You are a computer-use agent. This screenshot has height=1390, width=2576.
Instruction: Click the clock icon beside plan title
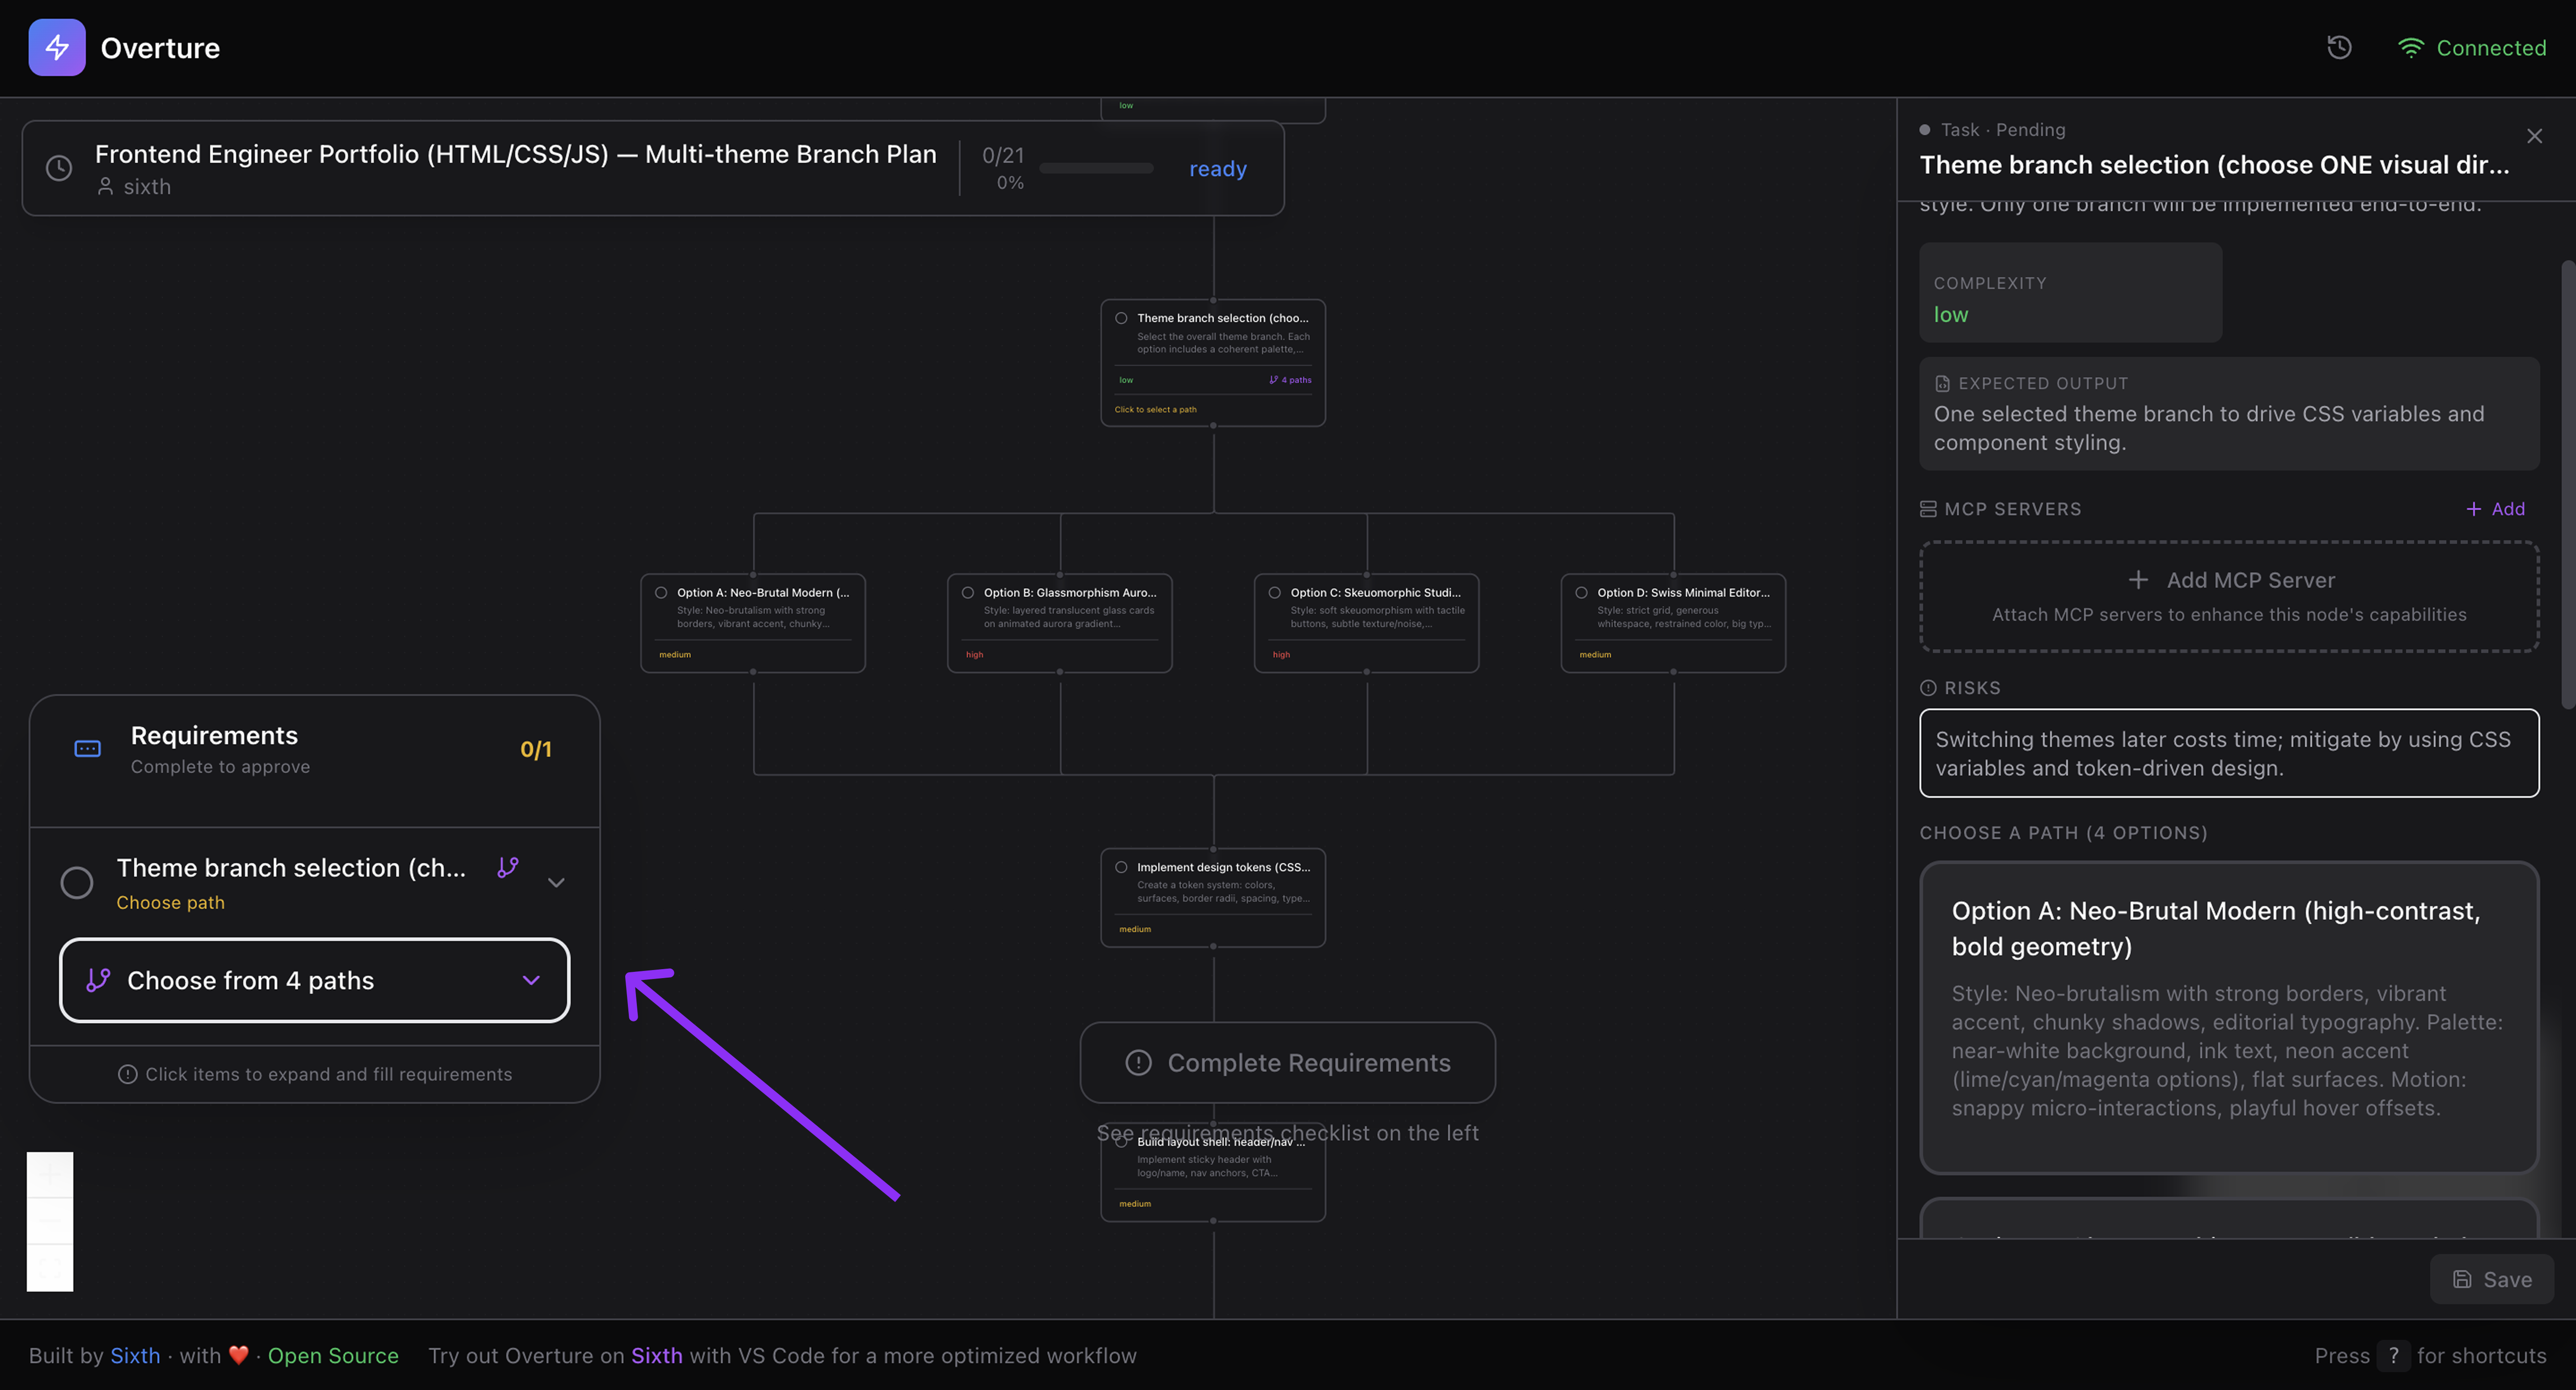[59, 168]
